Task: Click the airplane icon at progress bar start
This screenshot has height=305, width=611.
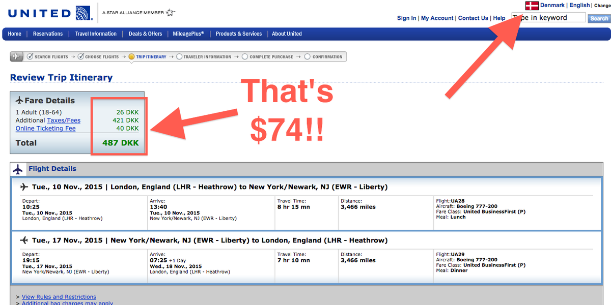Action: click(17, 56)
